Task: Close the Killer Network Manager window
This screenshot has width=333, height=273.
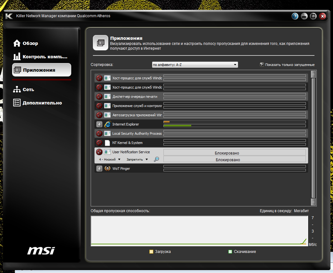Action: tap(322, 16)
